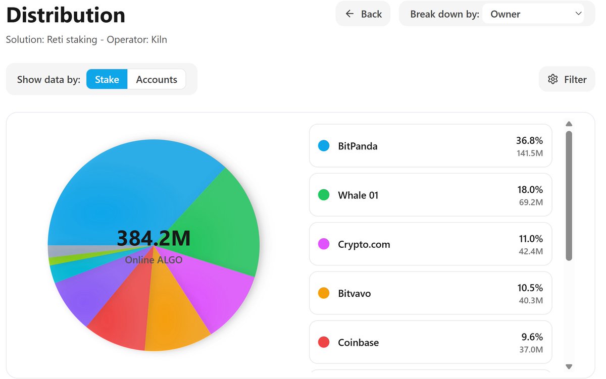The width and height of the screenshot is (606, 379).
Task: Click the 384.2M total in chart center
Action: click(x=154, y=238)
